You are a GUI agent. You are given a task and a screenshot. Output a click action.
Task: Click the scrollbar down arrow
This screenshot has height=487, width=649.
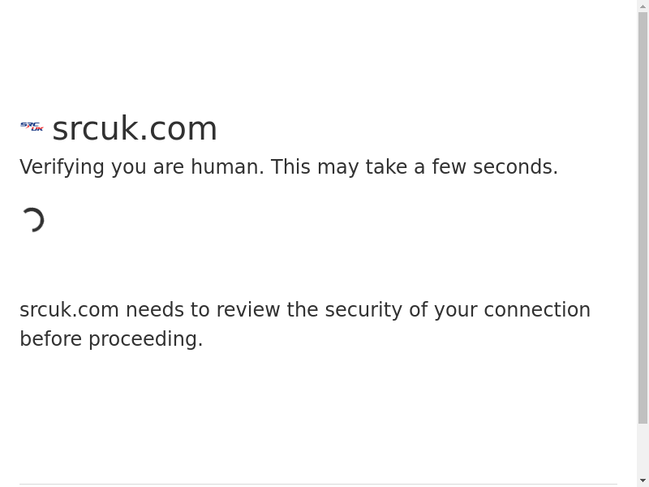click(x=643, y=481)
